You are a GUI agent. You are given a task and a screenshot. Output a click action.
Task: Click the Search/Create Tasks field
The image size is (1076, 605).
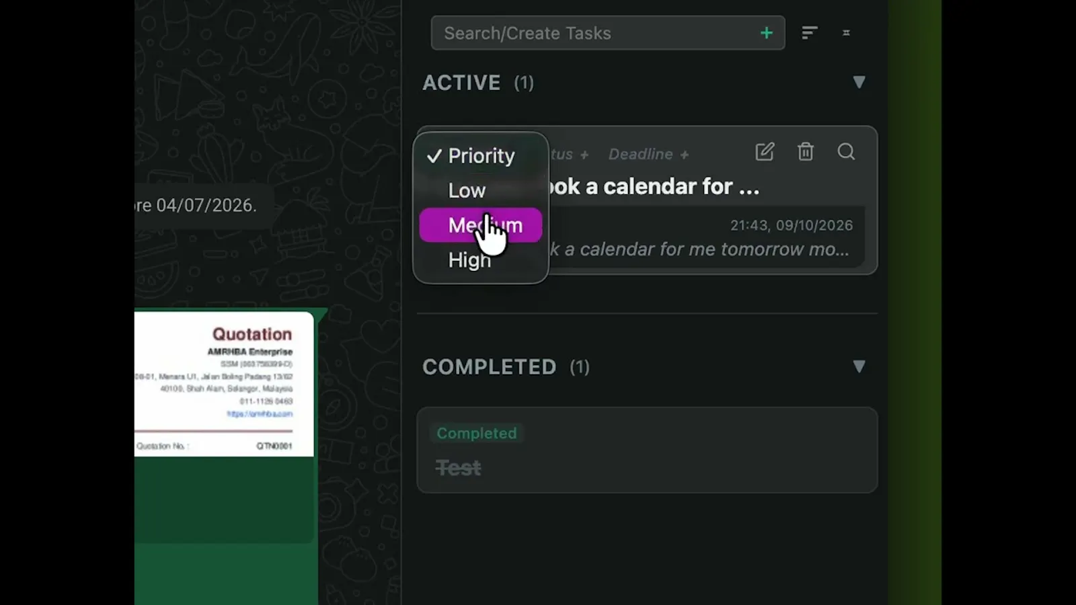(x=607, y=33)
